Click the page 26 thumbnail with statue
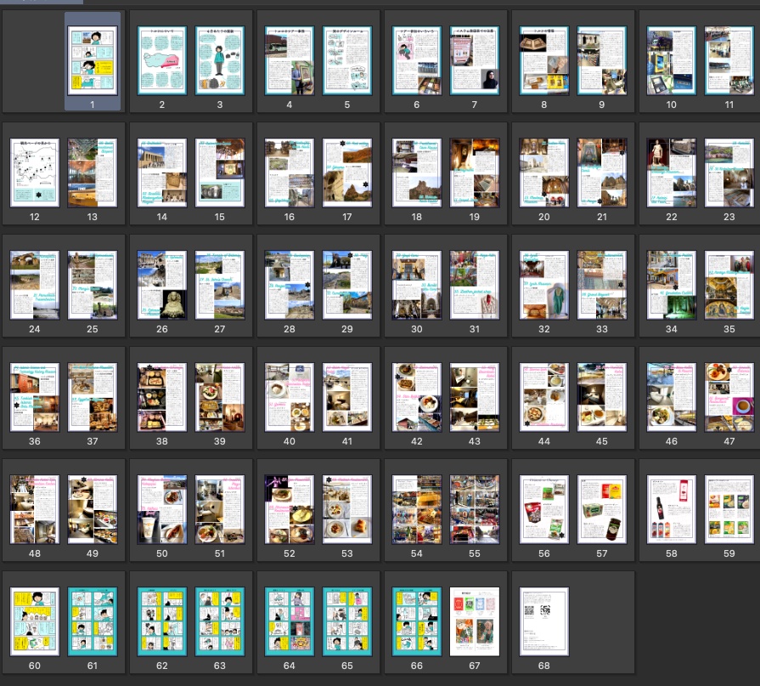Screen dimensions: 760x686 pyautogui.click(x=162, y=285)
